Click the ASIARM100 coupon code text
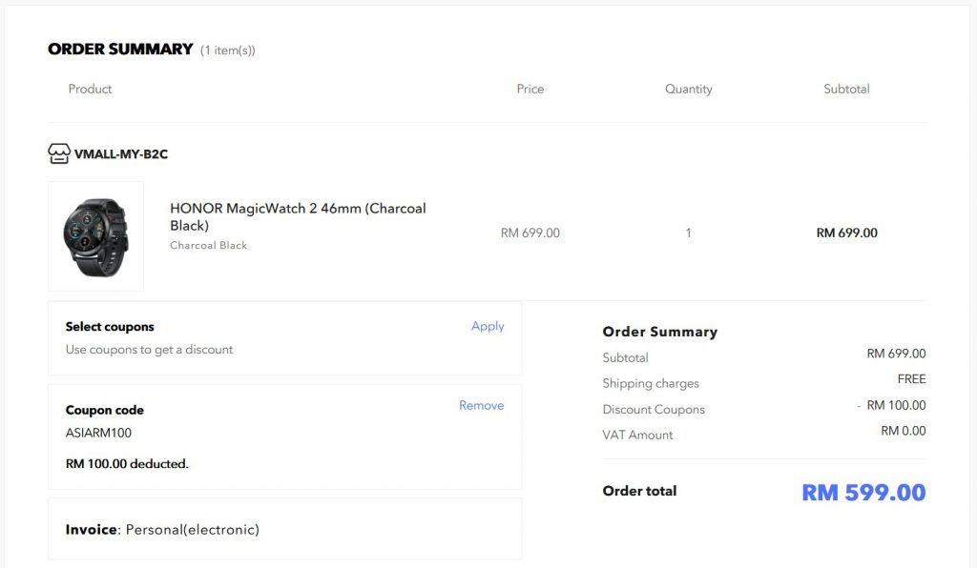 (x=98, y=433)
